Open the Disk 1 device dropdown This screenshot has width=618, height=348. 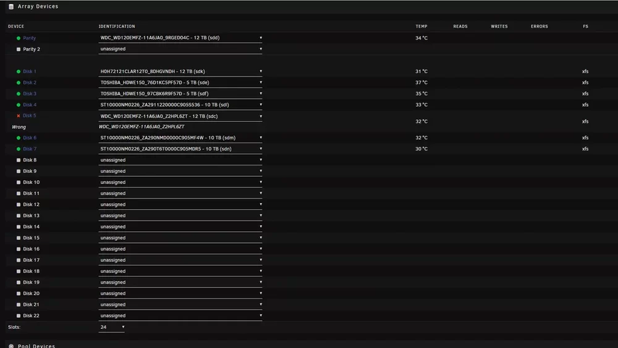click(x=180, y=71)
